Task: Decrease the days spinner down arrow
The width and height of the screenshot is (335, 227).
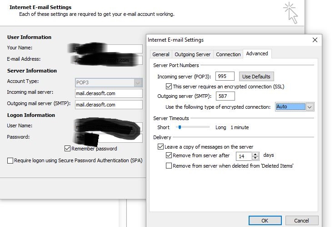Action: click(255, 158)
